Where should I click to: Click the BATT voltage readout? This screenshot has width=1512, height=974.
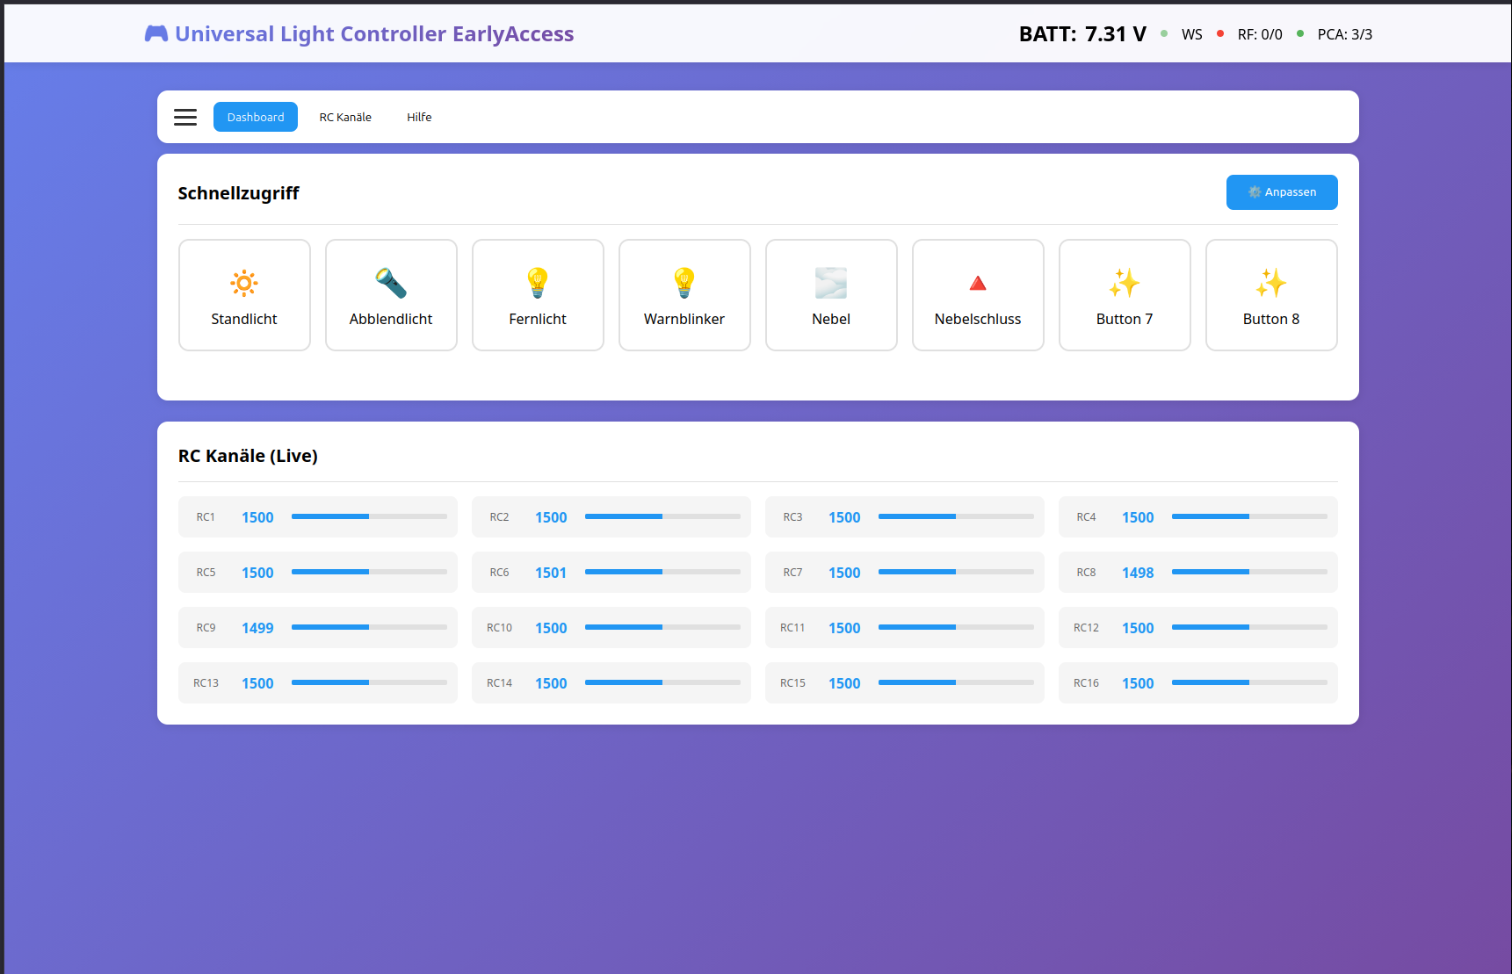click(1082, 34)
